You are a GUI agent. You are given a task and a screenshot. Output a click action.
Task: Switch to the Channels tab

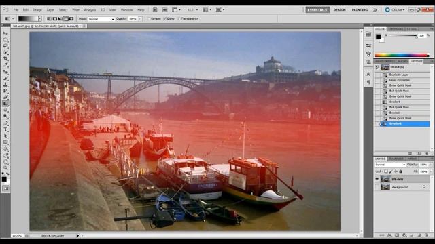396,159
